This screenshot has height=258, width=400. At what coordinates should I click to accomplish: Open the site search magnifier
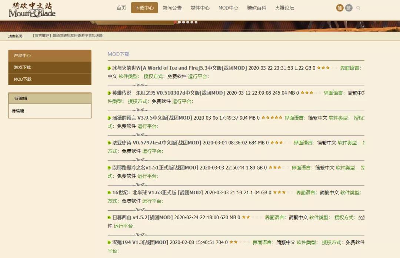coord(358,8)
